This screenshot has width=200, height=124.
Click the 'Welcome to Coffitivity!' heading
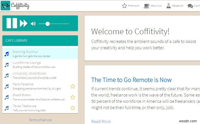pyautogui.click(x=130, y=32)
